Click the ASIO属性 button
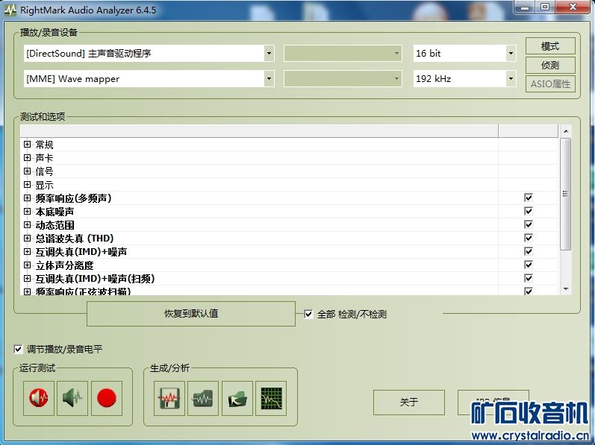The height and width of the screenshot is (445, 595). pos(550,83)
